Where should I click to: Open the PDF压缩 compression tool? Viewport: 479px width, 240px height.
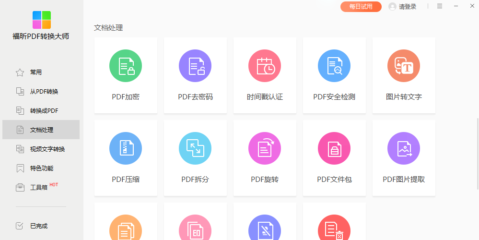(126, 158)
